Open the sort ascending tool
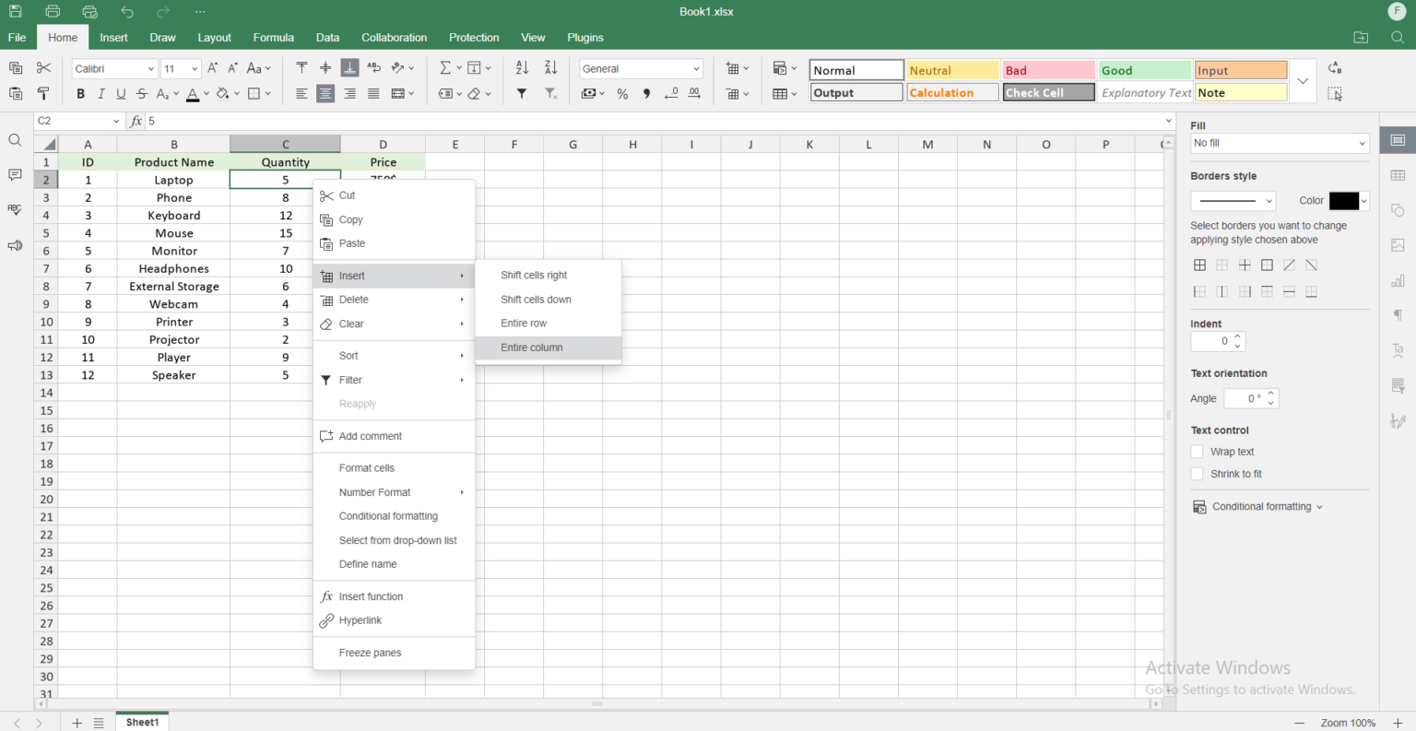This screenshot has width=1416, height=731. pyautogui.click(x=521, y=67)
